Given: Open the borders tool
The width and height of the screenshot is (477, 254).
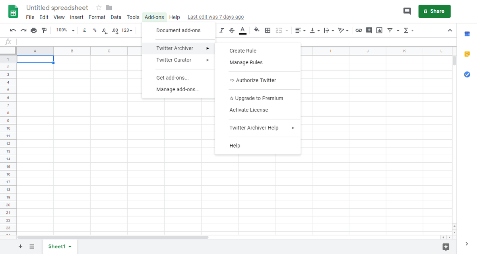Looking at the screenshot, I should [268, 30].
